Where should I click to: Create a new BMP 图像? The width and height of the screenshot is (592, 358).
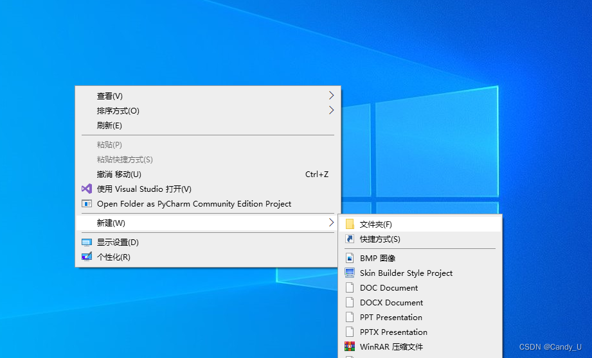pyautogui.click(x=420, y=258)
